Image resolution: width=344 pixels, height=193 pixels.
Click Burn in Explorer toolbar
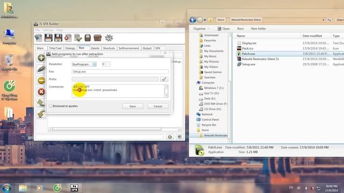pyautogui.click(x=240, y=28)
